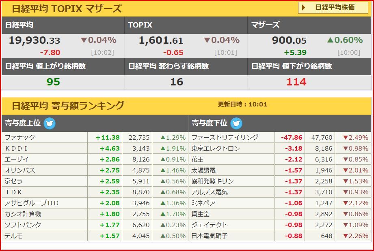The height and width of the screenshot is (251, 374).
Task: Open ファーストリテイリング stock link
Action: 225,138
